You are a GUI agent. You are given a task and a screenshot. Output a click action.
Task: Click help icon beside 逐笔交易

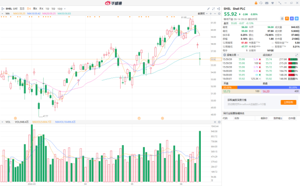225,55
